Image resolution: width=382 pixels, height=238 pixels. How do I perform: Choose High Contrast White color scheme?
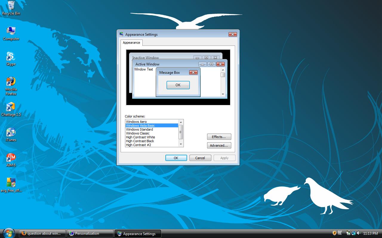(x=152, y=137)
